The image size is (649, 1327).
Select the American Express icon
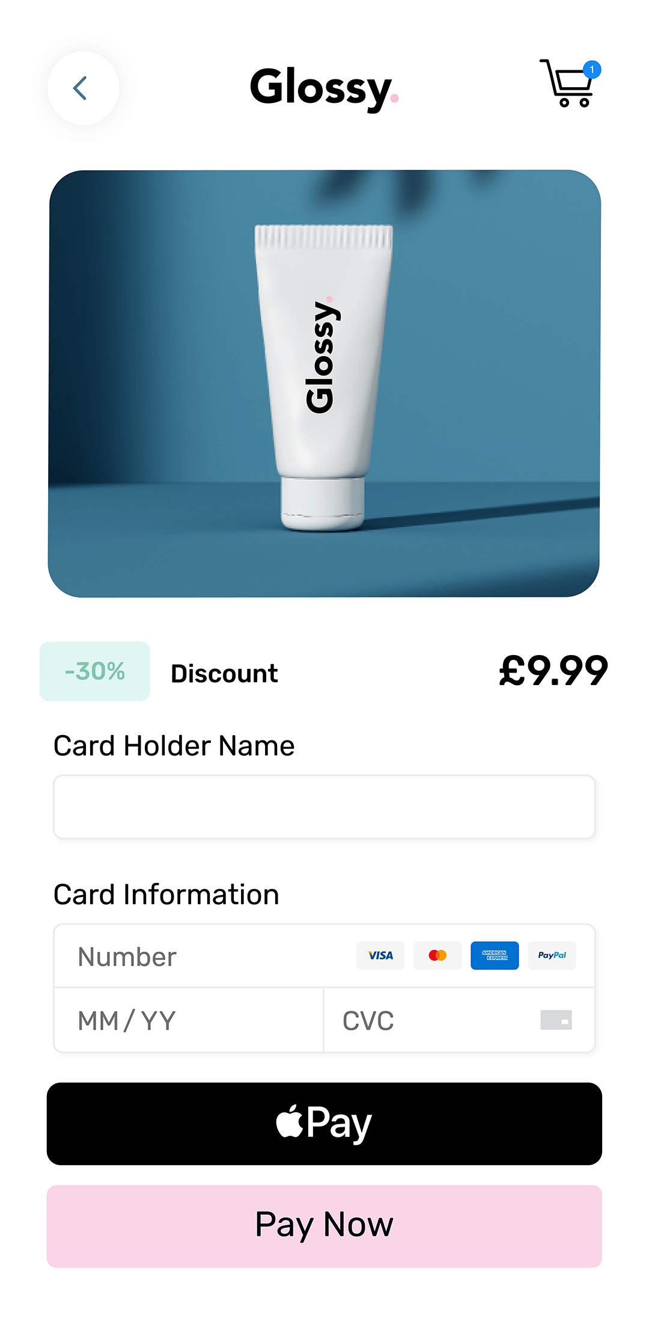(x=495, y=955)
